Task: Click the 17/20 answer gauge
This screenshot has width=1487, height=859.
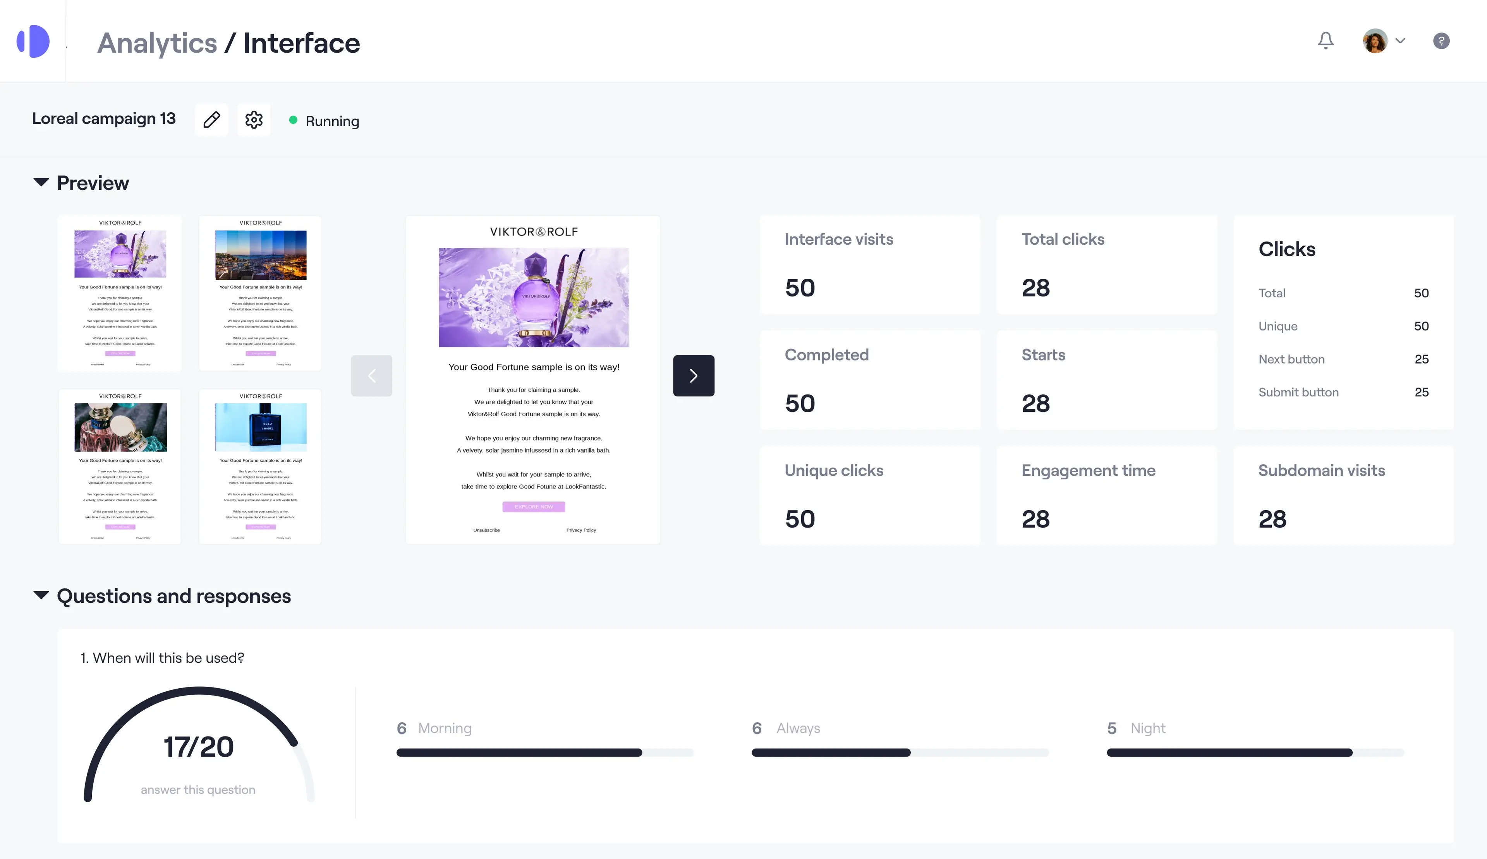Action: pyautogui.click(x=199, y=744)
